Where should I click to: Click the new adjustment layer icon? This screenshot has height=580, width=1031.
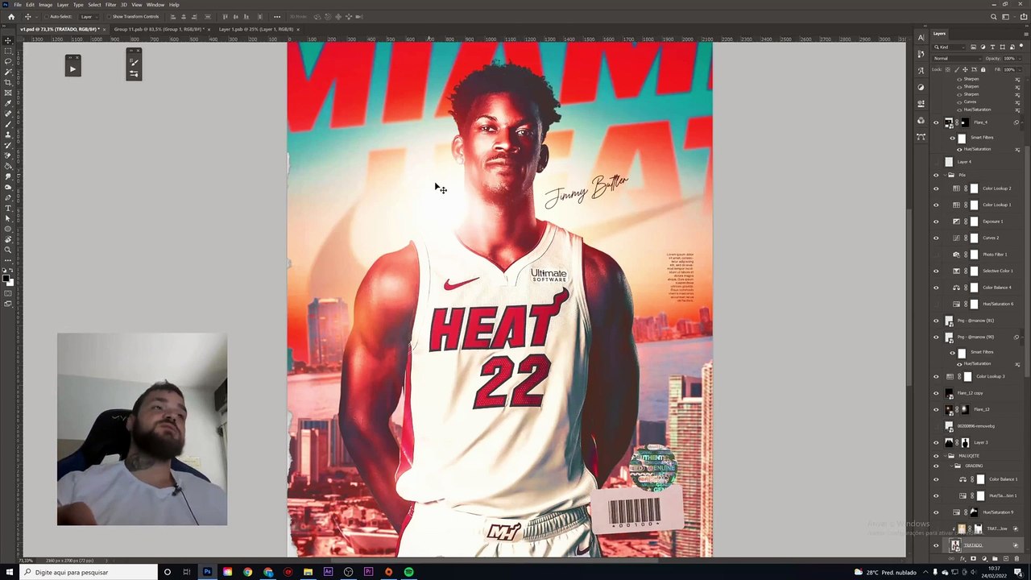click(x=983, y=558)
